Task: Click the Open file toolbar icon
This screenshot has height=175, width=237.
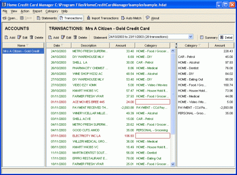Action: pyautogui.click(x=10, y=18)
